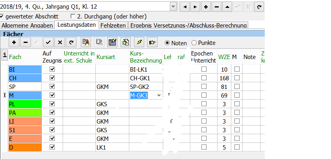Click the pointing hand icon

pos(152,43)
